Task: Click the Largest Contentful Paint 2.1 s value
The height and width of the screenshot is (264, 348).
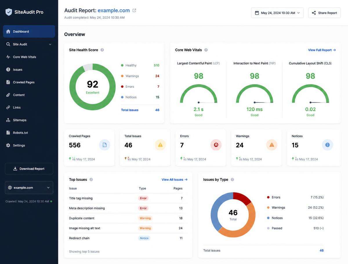Action: 199,109
